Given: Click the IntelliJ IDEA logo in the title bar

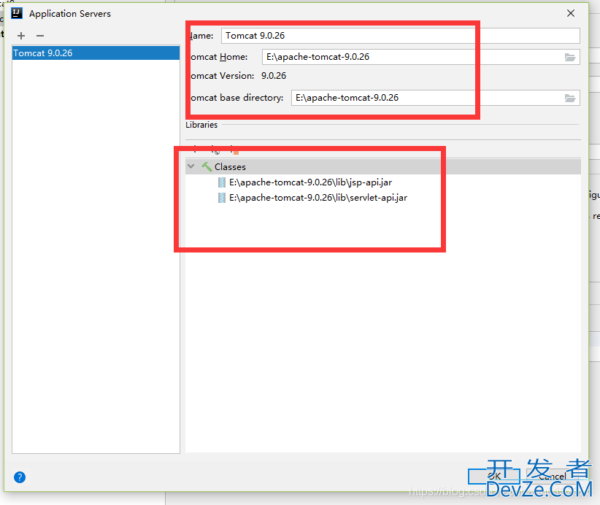Looking at the screenshot, I should pos(17,13).
